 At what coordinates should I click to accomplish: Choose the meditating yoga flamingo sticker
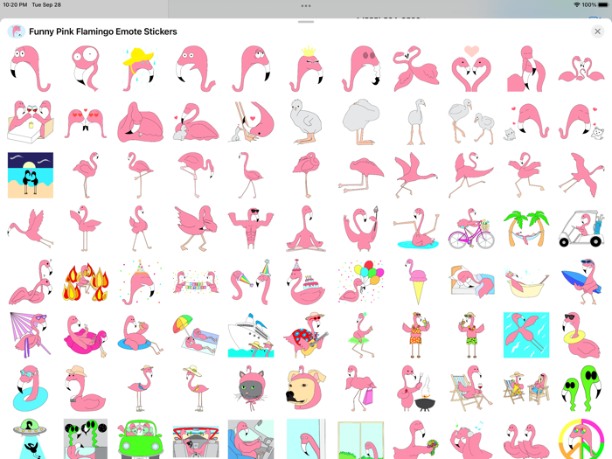pos(306,228)
